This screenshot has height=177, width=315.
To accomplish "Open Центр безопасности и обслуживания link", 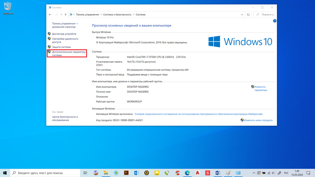I will point(65,118).
